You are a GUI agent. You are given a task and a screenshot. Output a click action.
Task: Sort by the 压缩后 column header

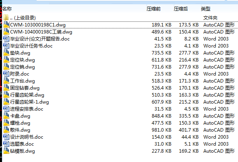180,9
